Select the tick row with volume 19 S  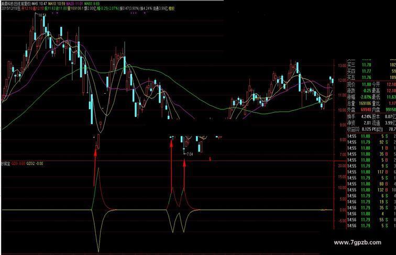coord(371,202)
